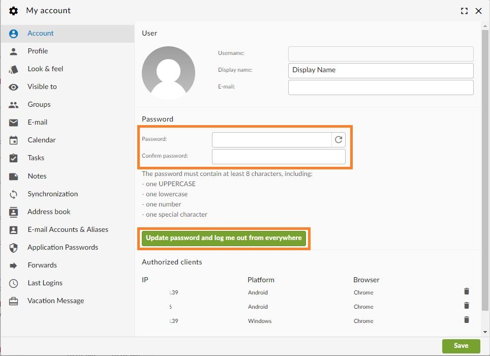Screen dimensions: 490x356
Task: Delete the first Android Chrome client
Action: (x=466, y=291)
